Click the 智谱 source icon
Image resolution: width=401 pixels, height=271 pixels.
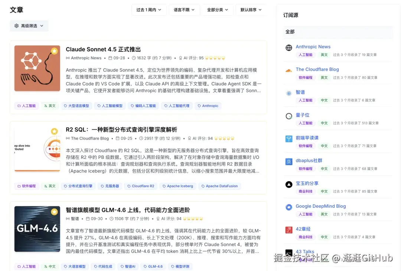pos(288,92)
